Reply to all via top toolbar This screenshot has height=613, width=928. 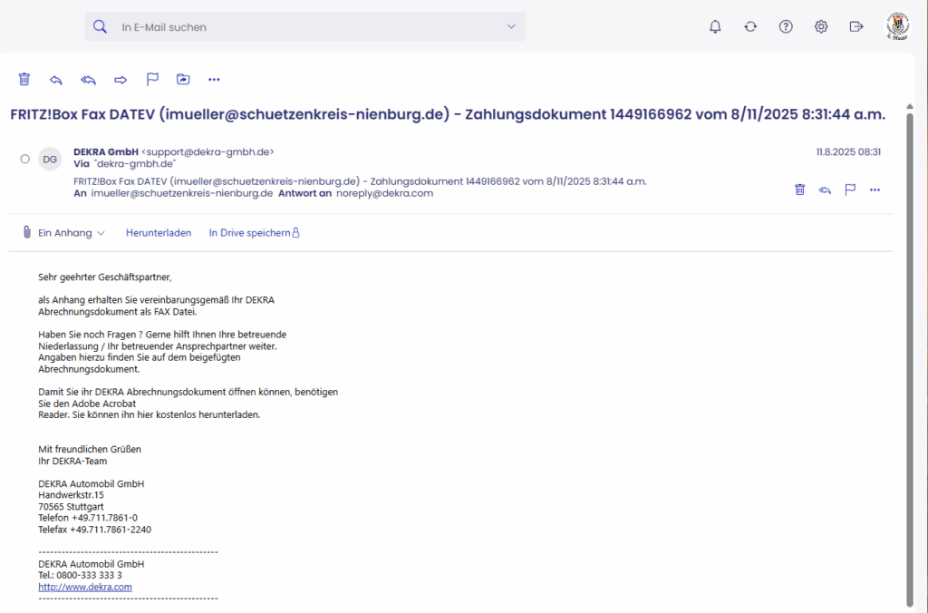[88, 80]
